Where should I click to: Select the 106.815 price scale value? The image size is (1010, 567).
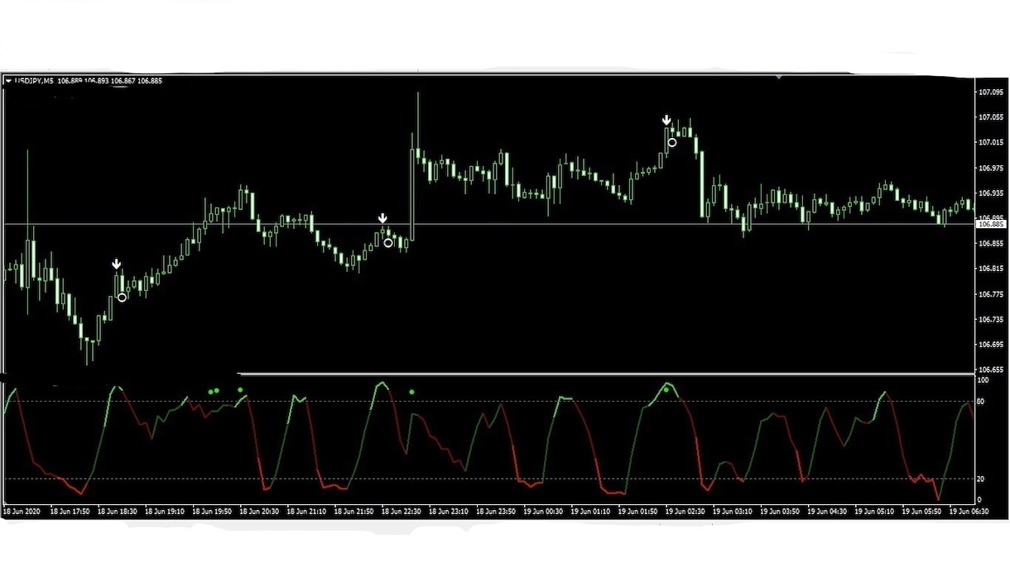tap(992, 269)
